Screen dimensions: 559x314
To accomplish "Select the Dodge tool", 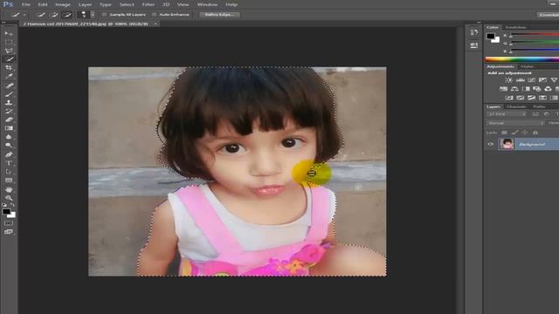I will point(9,146).
